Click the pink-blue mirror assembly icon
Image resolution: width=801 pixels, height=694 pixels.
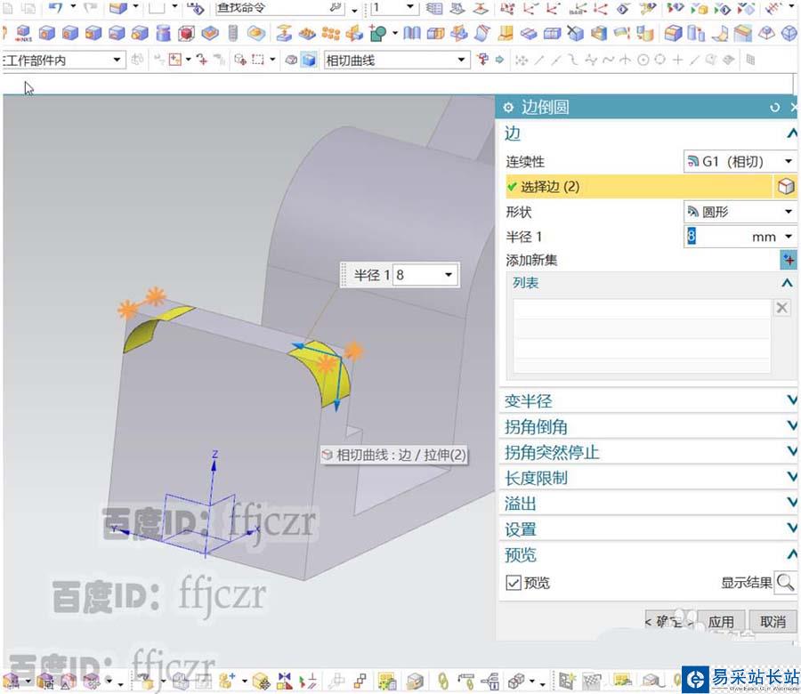285,681
